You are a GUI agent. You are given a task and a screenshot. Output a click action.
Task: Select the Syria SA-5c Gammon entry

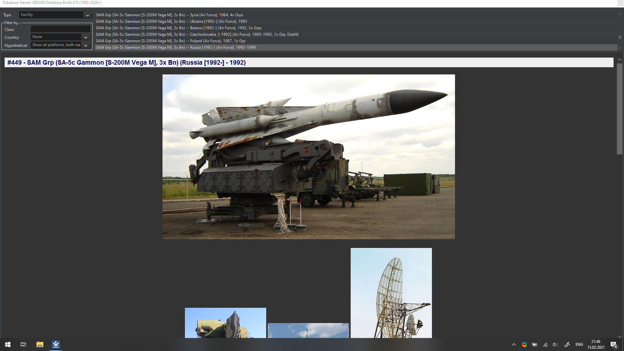(x=169, y=15)
